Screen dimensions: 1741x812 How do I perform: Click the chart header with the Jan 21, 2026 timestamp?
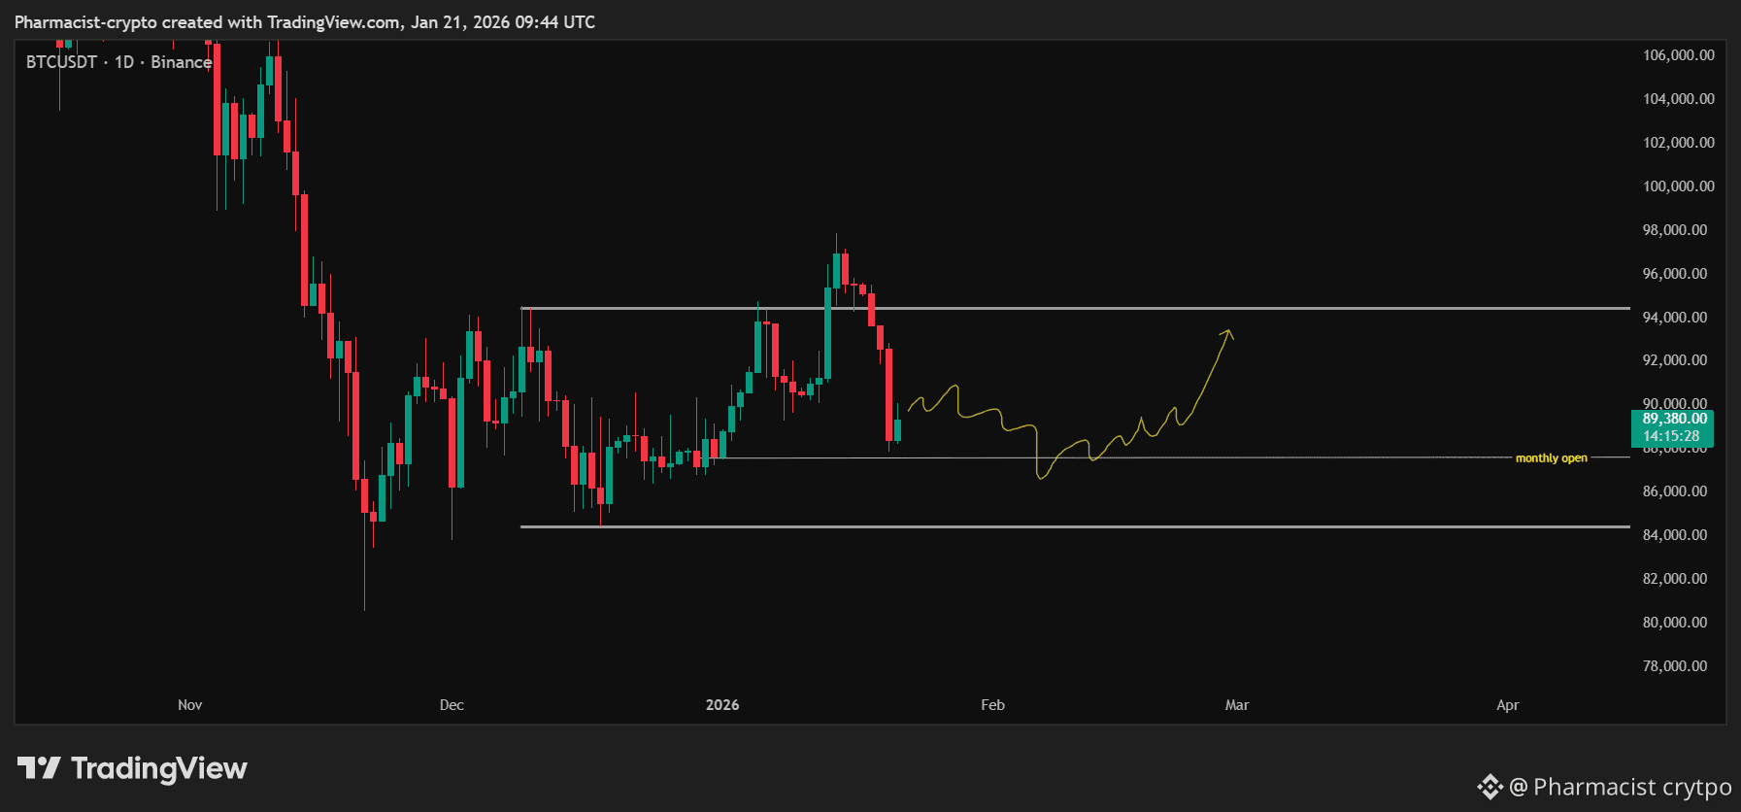pyautogui.click(x=305, y=22)
